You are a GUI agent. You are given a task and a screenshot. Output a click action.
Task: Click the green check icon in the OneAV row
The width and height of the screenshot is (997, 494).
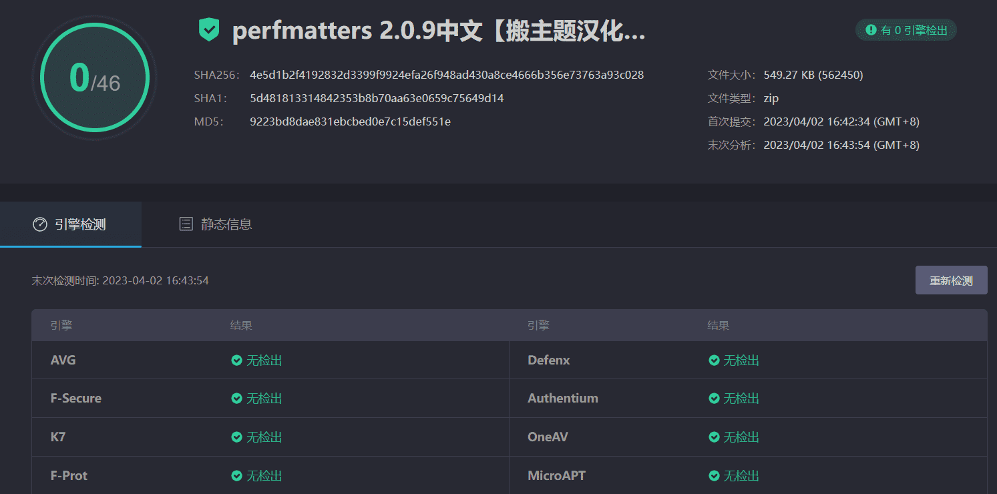point(714,437)
